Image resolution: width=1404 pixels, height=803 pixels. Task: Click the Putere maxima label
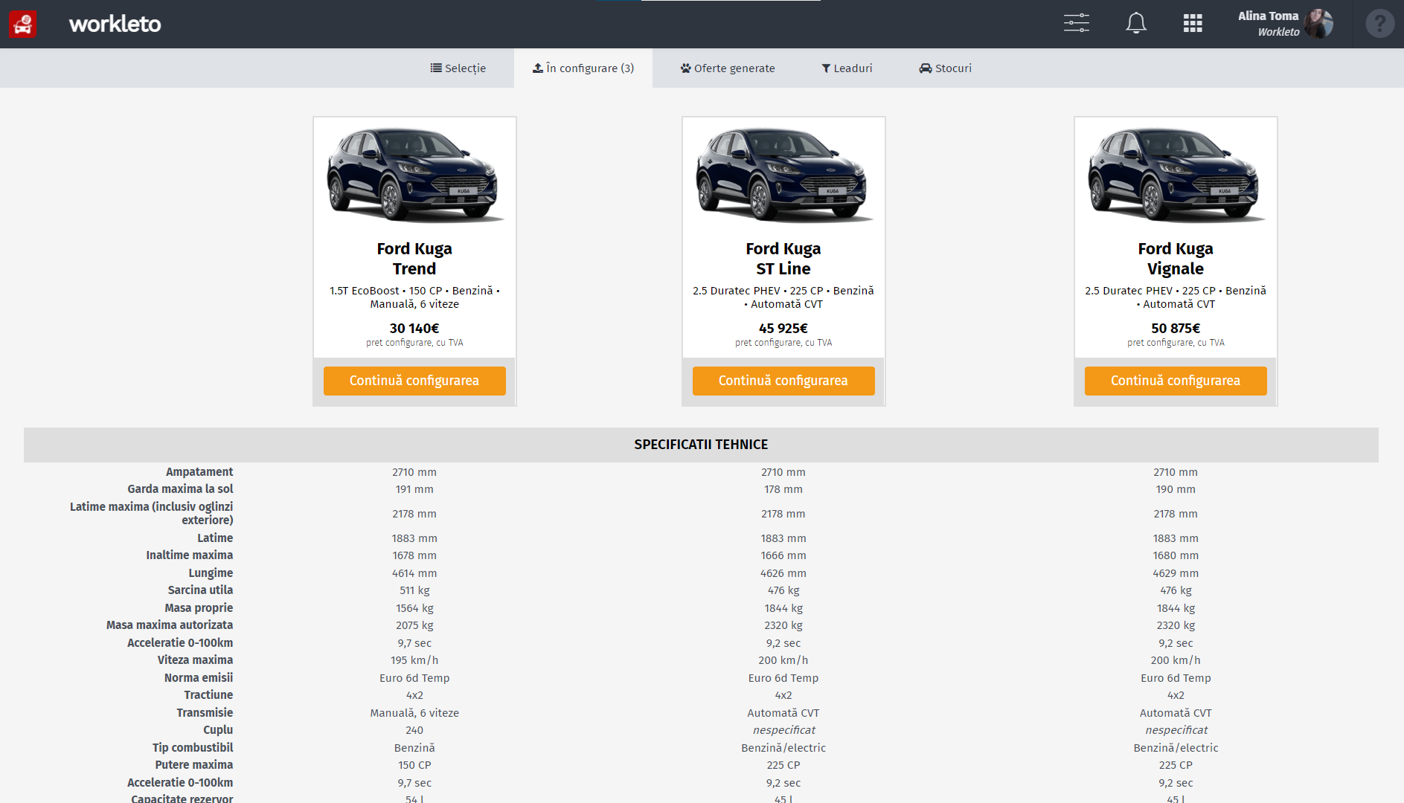[x=194, y=765]
